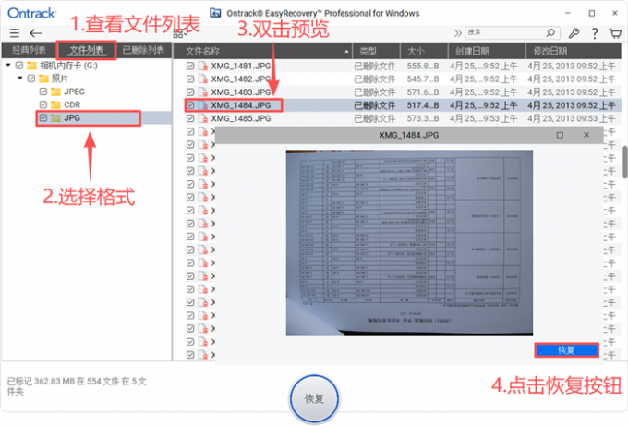Image resolution: width=628 pixels, height=427 pixels.
Task: Toggle checkbox for 照片 folder
Action: coord(31,79)
